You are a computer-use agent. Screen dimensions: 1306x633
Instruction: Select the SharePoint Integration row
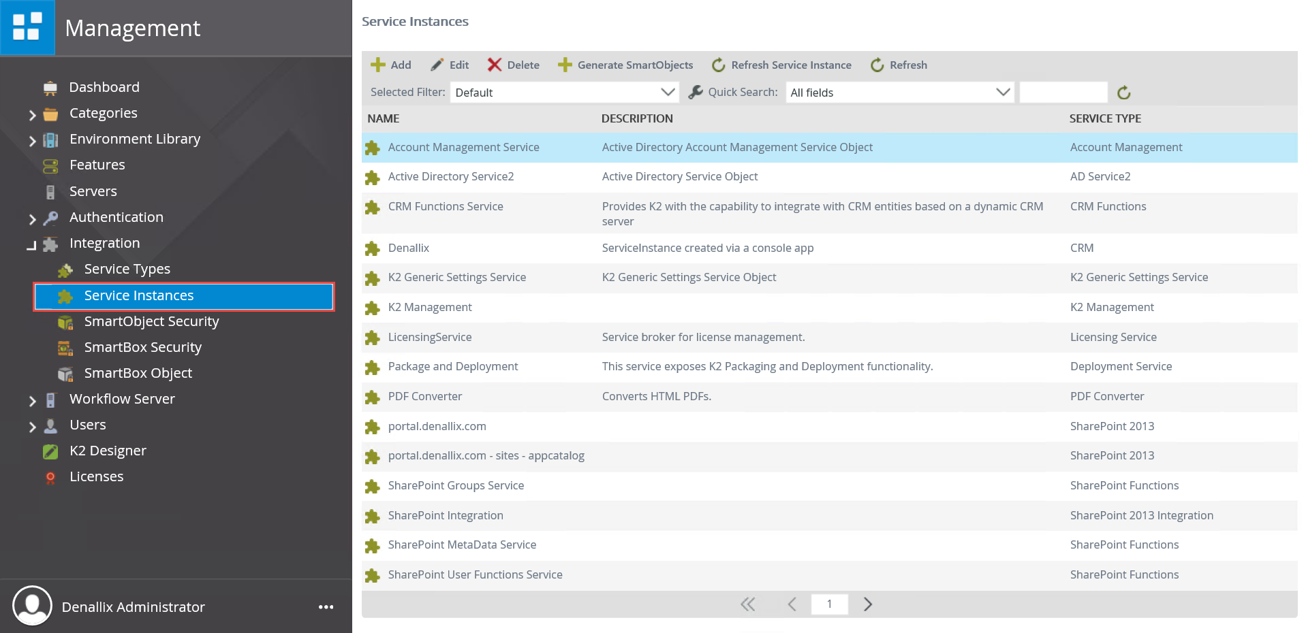[x=829, y=516]
